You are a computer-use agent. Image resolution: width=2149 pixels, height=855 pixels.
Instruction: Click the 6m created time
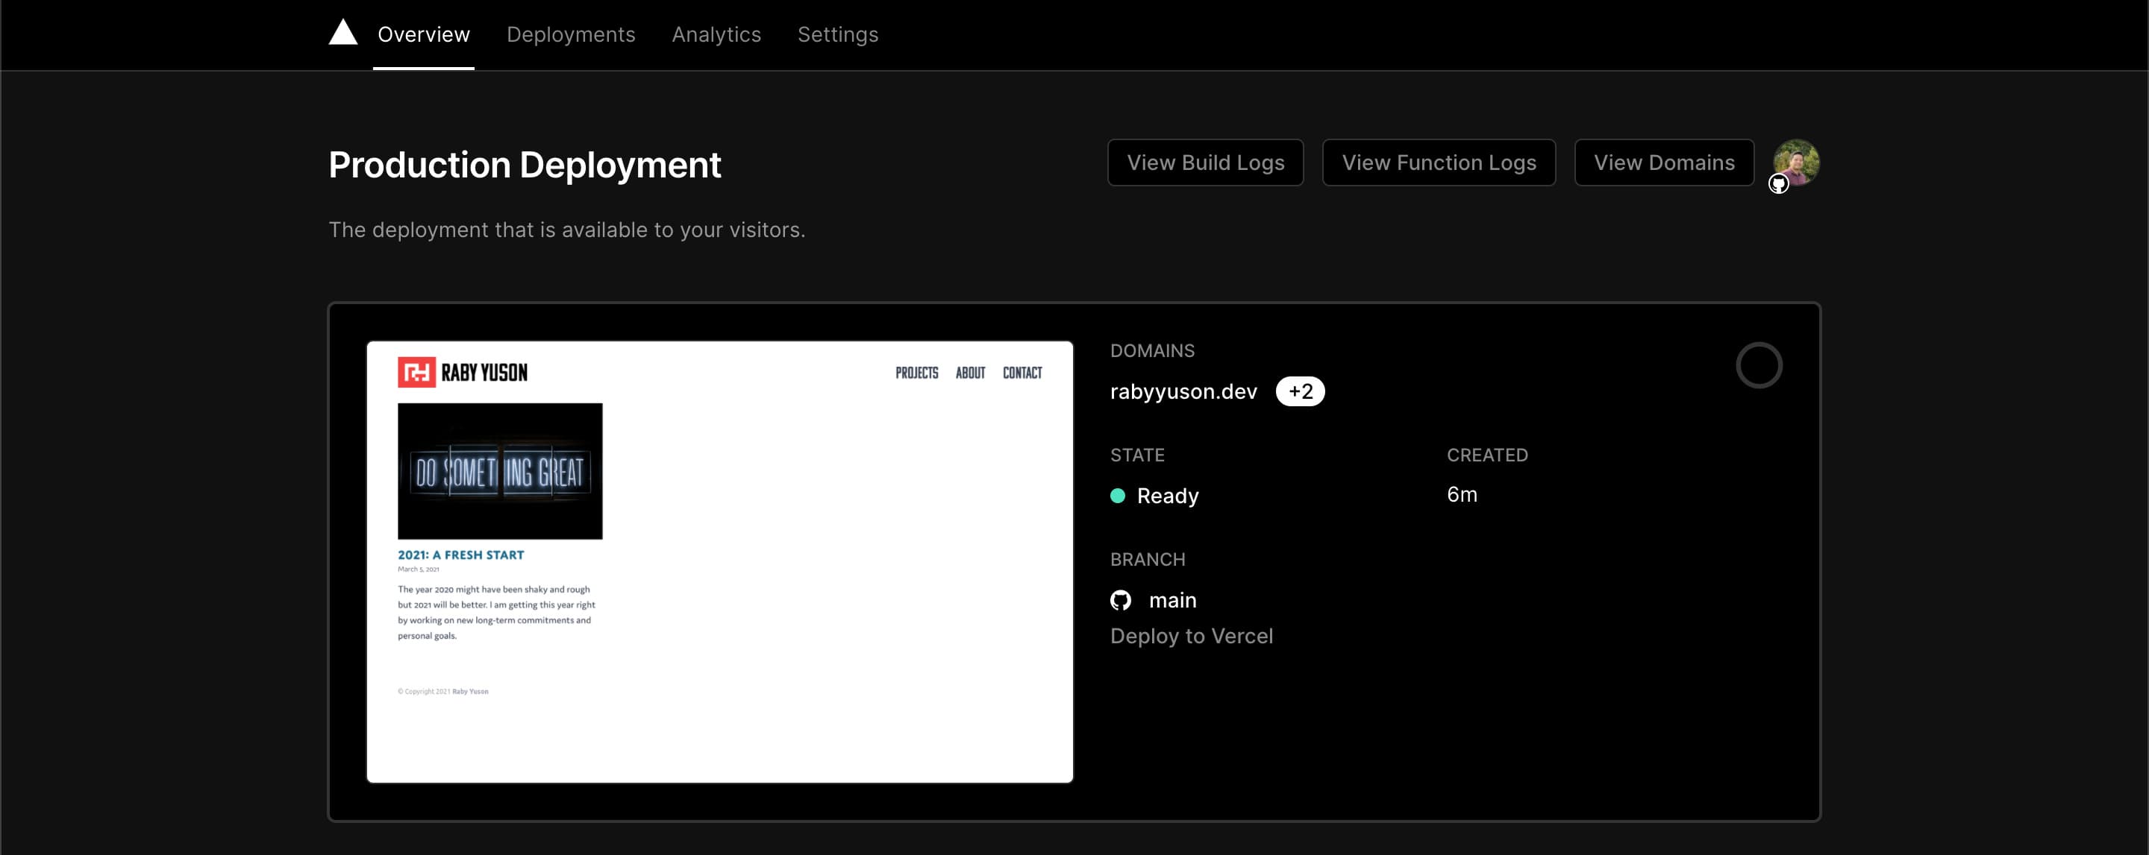[1462, 495]
